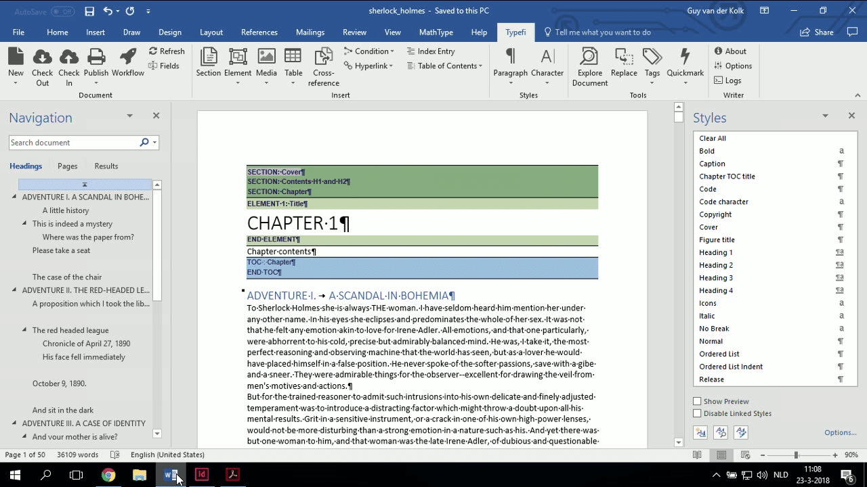Collapse the ADVENTURE I. A SCANDAL heading

click(14, 197)
